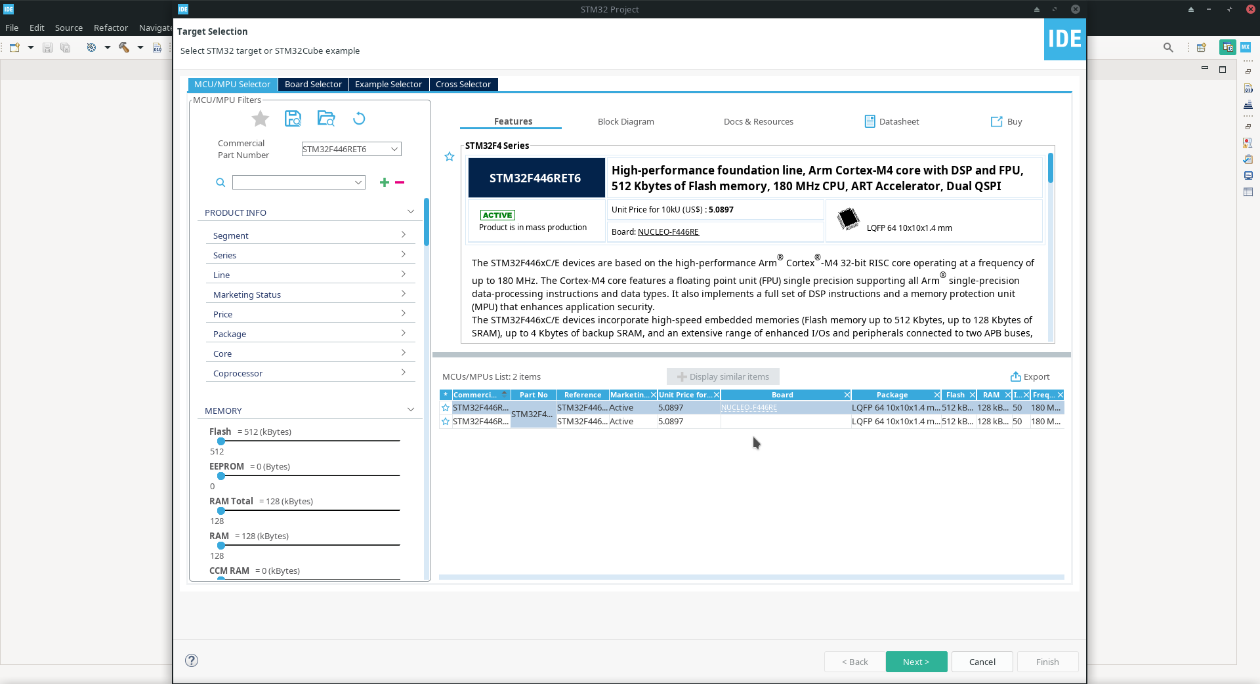Click Save All in the IDE toolbar
The height and width of the screenshot is (684, 1260).
[65, 47]
